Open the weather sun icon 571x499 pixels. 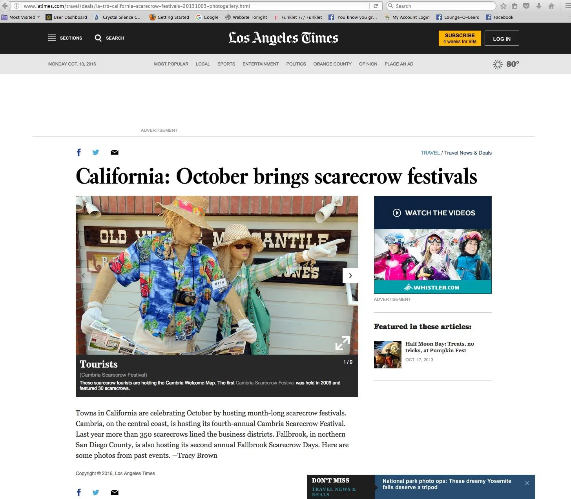coord(498,64)
